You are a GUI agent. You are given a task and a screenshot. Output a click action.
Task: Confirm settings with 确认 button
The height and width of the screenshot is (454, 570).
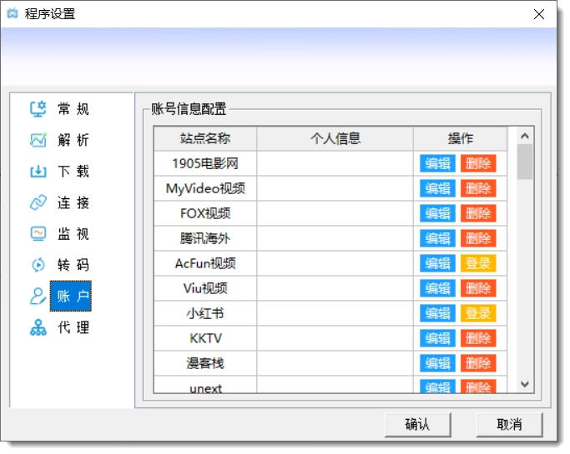(x=417, y=424)
